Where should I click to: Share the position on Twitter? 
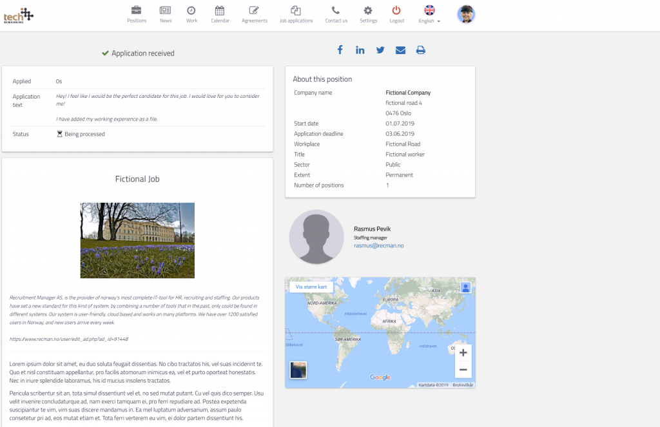coord(380,50)
